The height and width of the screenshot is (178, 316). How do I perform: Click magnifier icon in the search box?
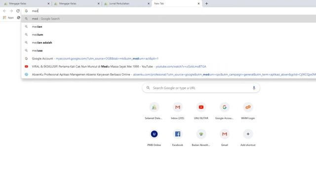point(148,88)
